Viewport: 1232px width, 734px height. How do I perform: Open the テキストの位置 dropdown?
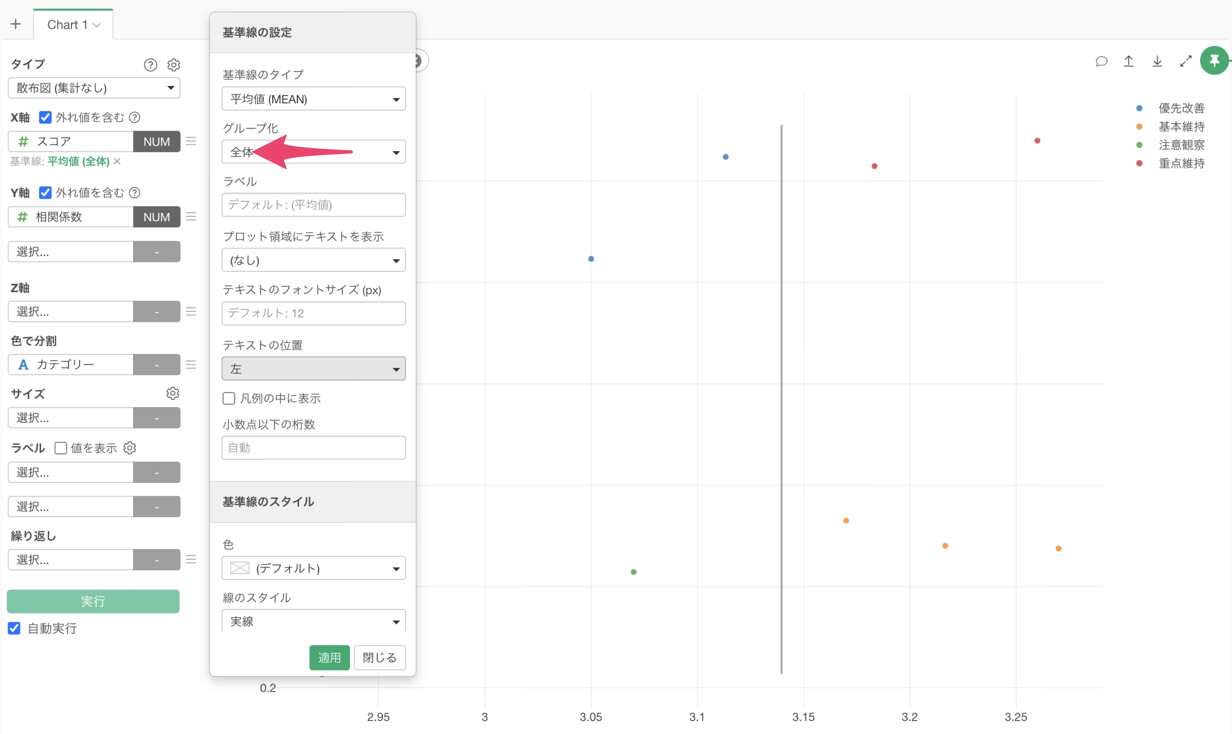pos(314,369)
